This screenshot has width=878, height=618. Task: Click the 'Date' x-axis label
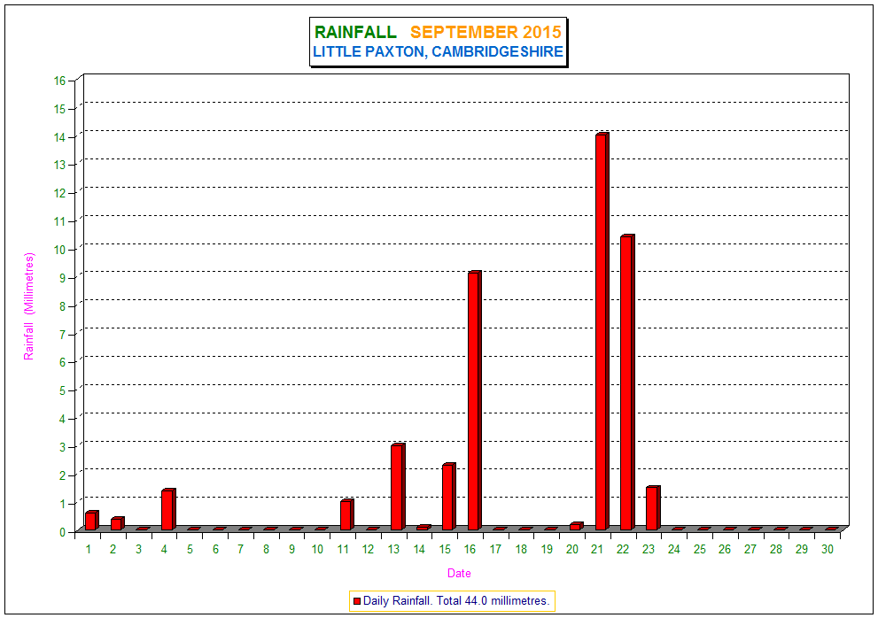(459, 573)
